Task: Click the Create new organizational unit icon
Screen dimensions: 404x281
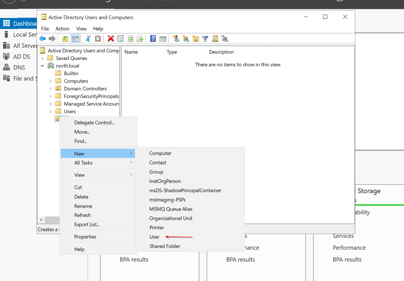Action: click(x=196, y=39)
